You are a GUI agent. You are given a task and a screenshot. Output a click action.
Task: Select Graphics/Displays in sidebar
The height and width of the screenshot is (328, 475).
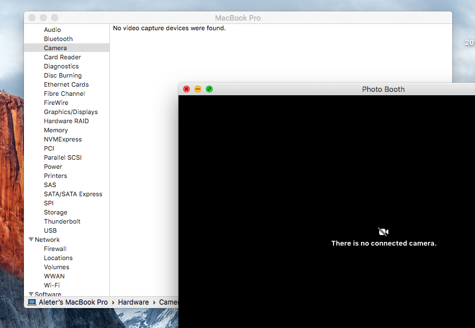[71, 112]
